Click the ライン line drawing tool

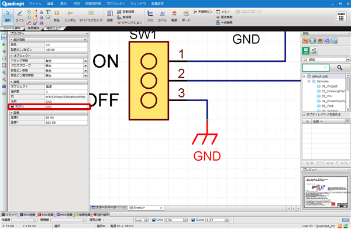click(x=20, y=16)
